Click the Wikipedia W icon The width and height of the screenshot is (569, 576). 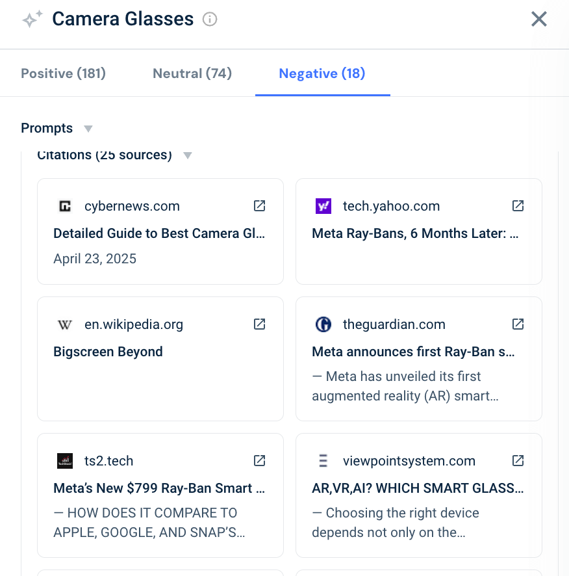64,324
